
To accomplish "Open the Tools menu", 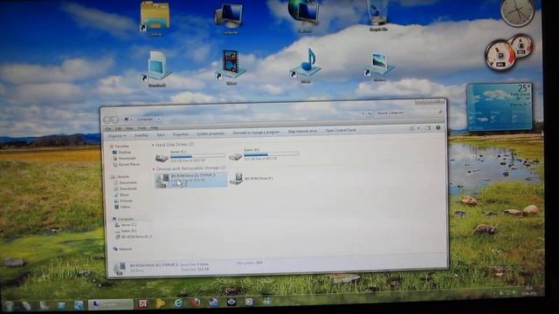I will (x=141, y=128).
